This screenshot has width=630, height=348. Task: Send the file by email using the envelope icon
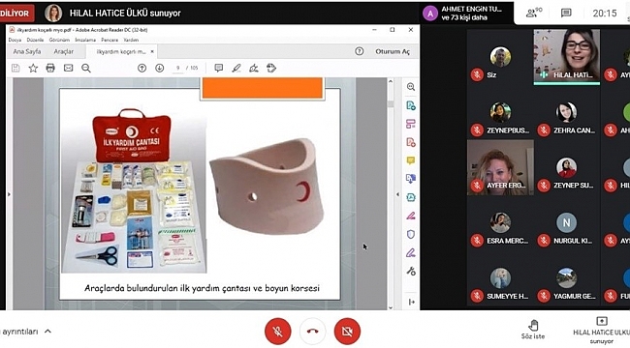68,69
